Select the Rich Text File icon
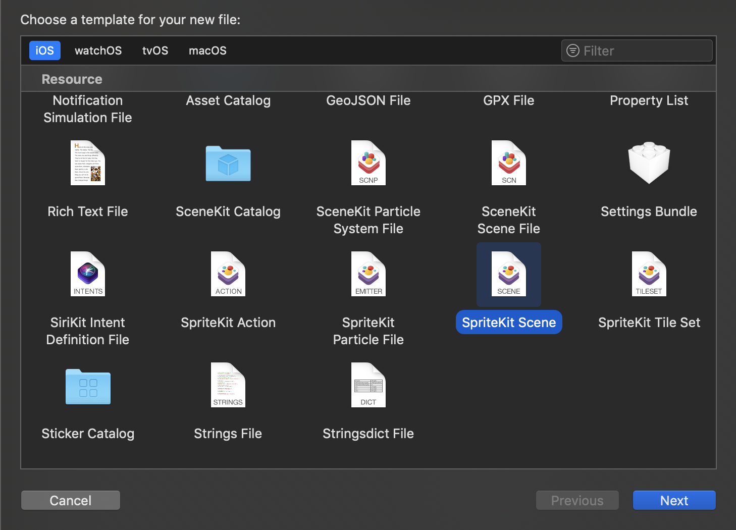The image size is (736, 530). pos(88,163)
